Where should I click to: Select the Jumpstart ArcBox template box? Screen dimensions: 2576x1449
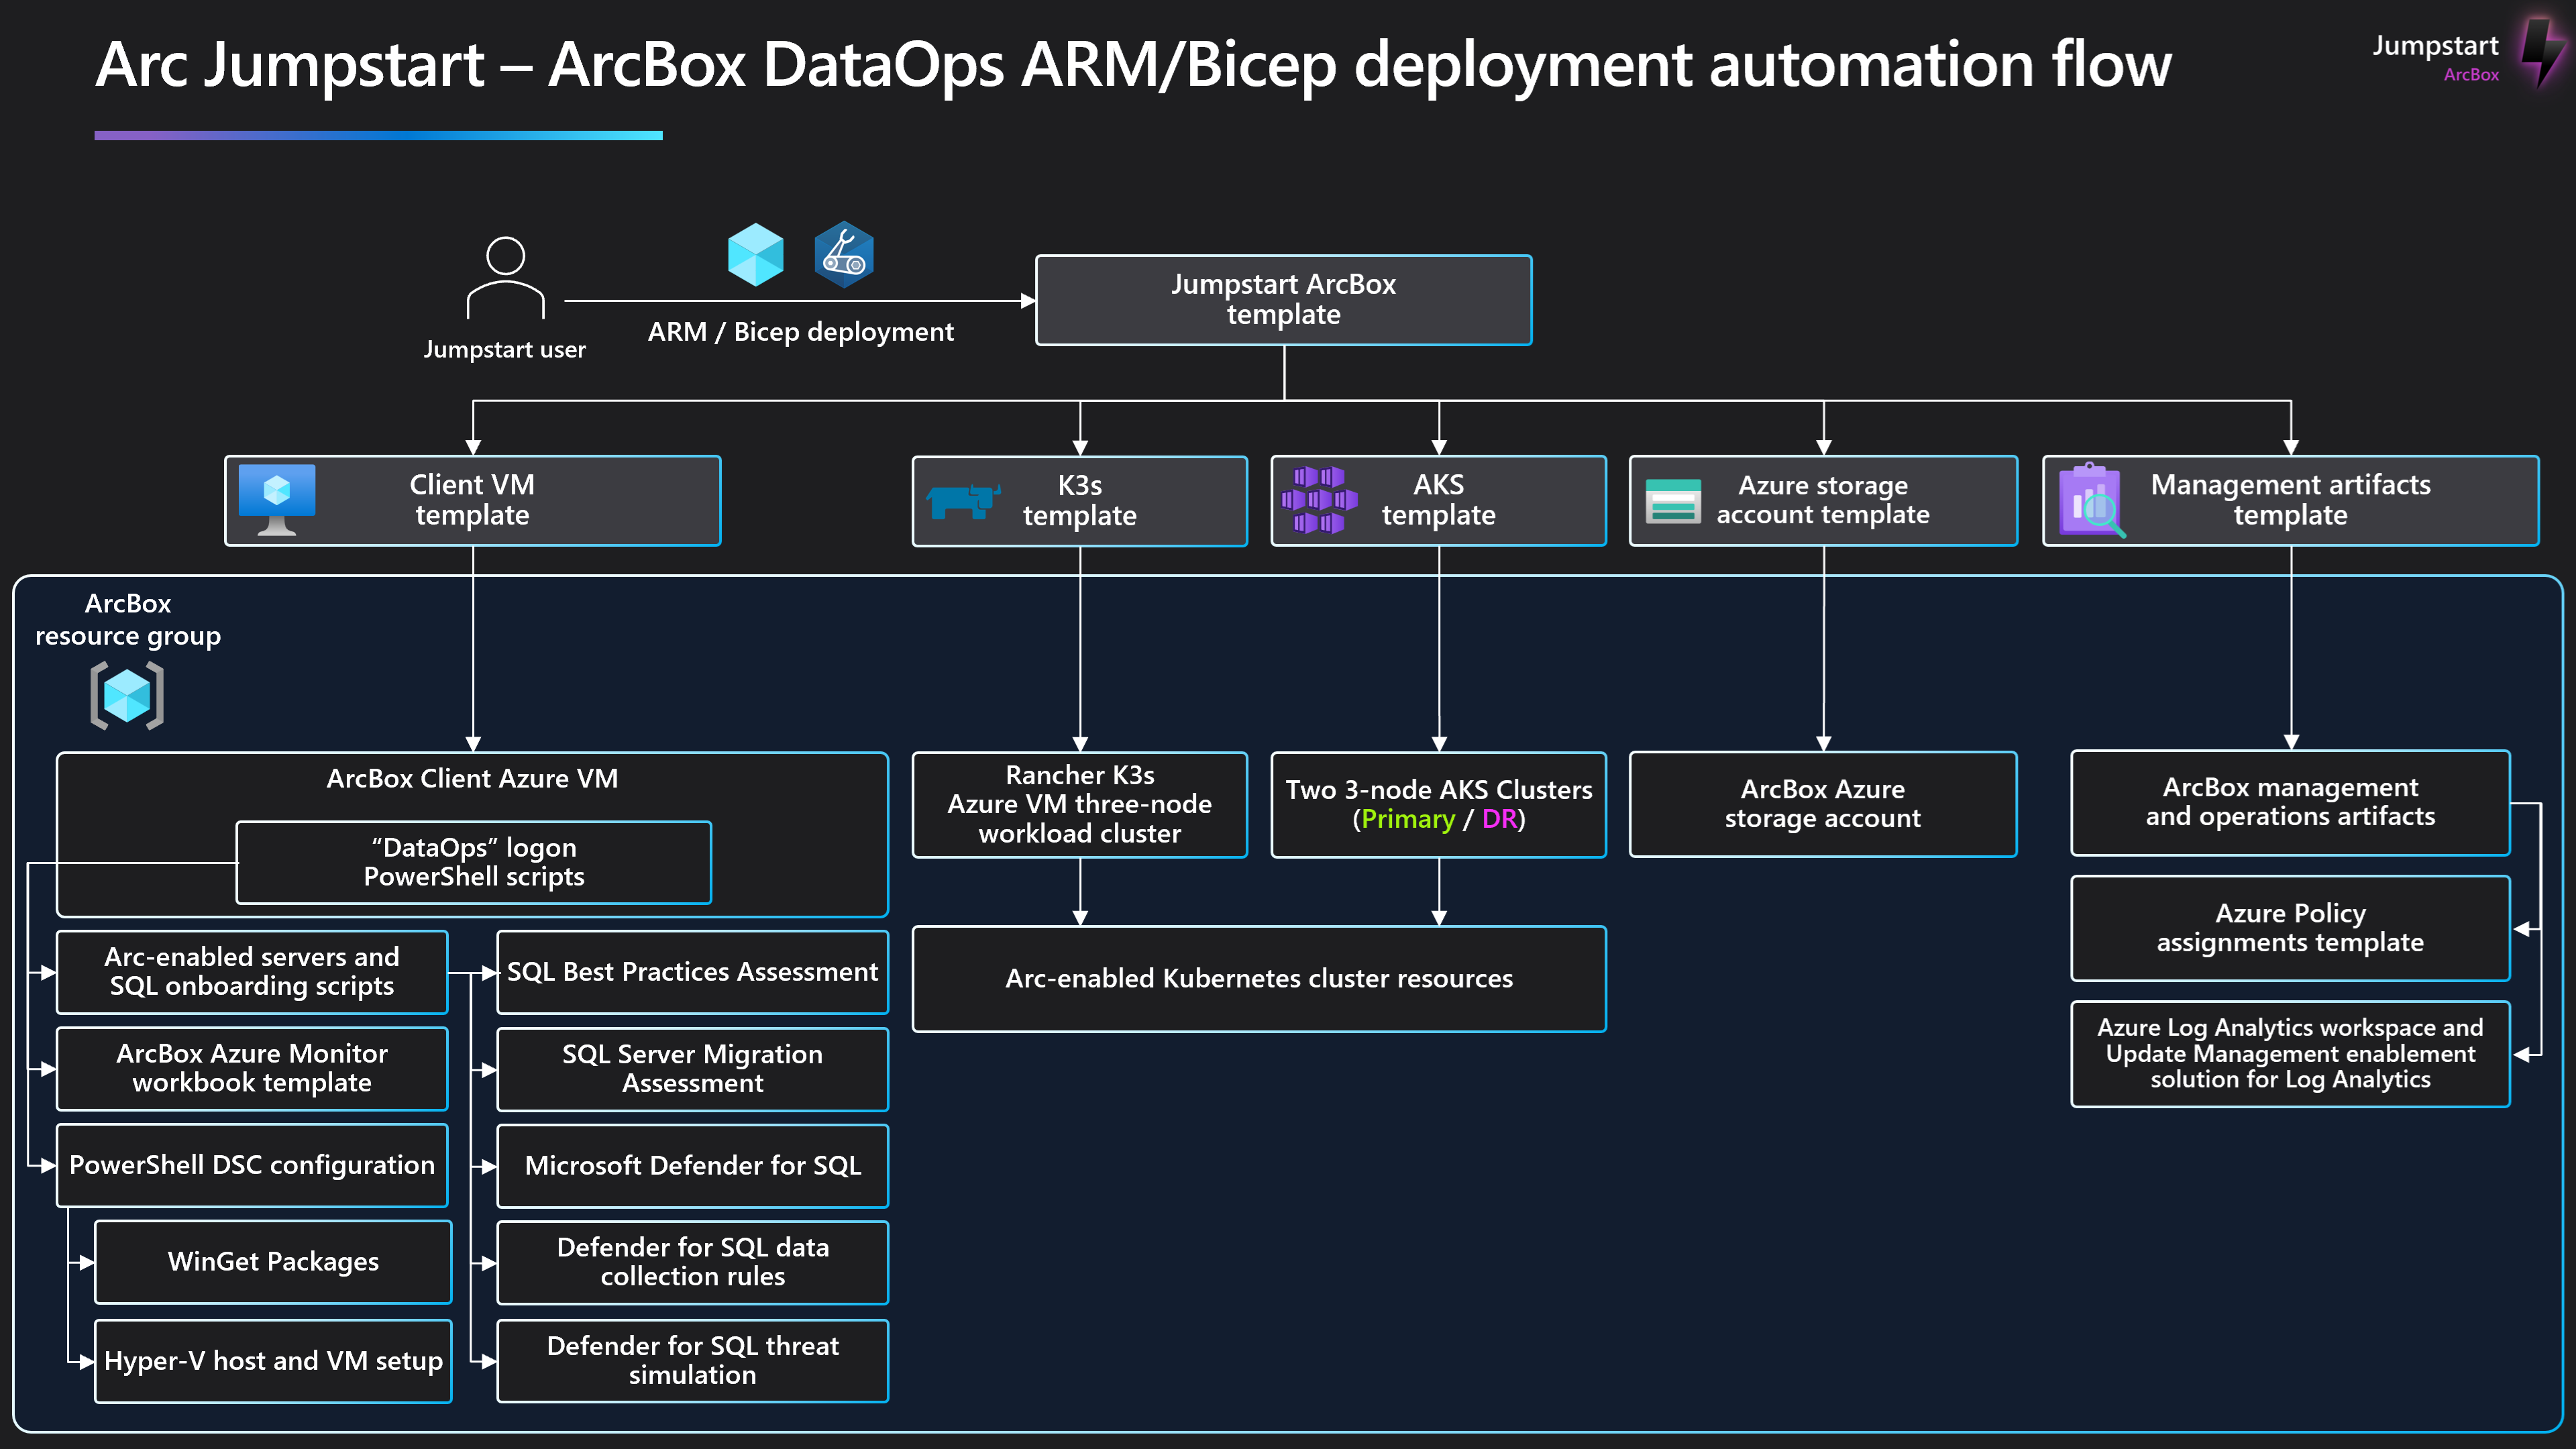(x=1283, y=300)
